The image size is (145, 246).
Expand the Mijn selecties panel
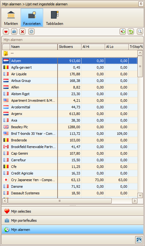(x=72, y=211)
